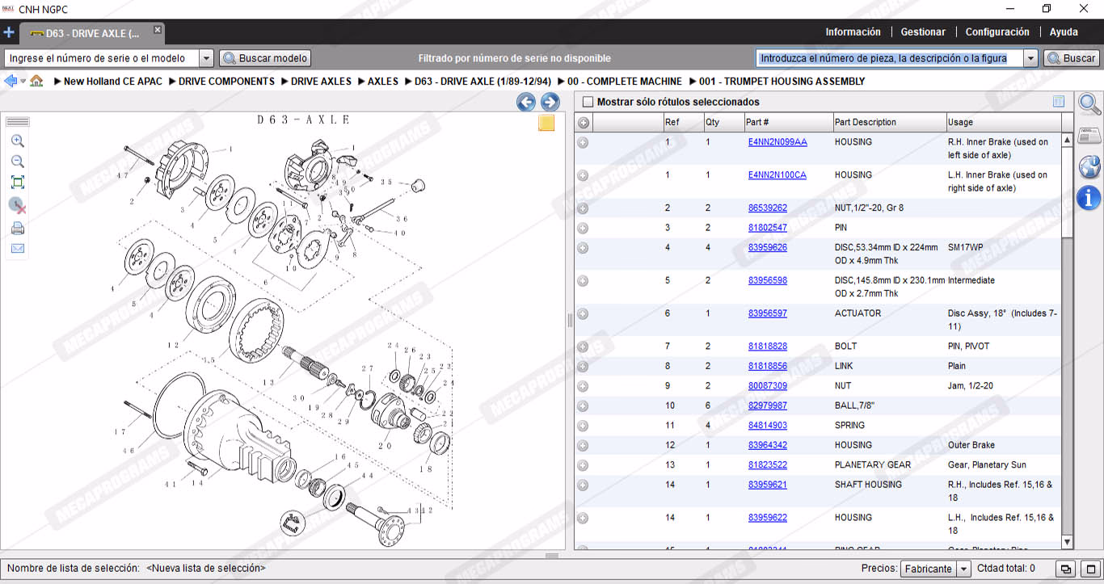1104x584 pixels.
Task: Expand the Precios Fabricante dropdown
Action: 963,569
